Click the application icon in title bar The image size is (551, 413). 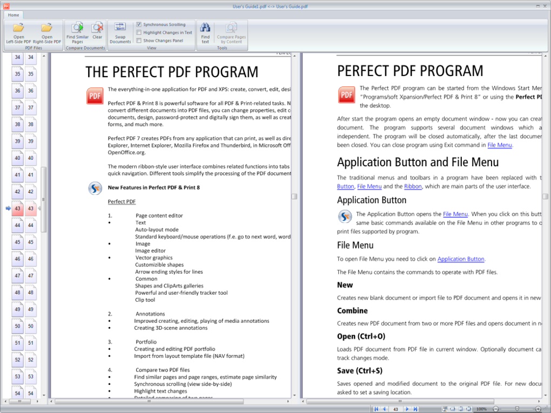pos(6,6)
